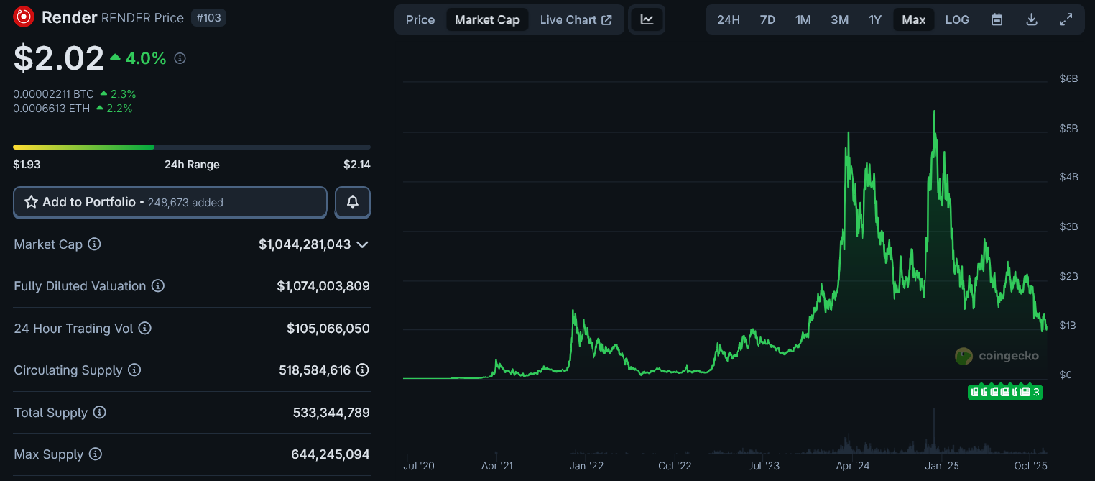Toggle the LOG scale option
The width and height of the screenshot is (1095, 481).
[957, 19]
